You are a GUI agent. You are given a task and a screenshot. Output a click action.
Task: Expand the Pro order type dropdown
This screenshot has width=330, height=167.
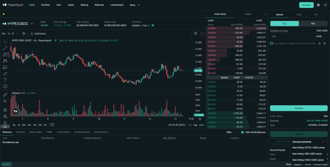click(x=318, y=14)
